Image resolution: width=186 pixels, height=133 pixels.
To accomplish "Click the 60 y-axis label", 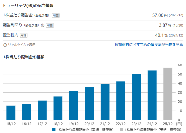I will pos(180,65).
